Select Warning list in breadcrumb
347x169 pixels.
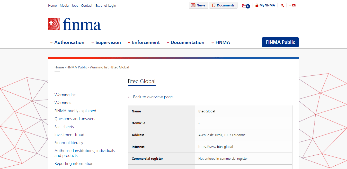click(99, 67)
